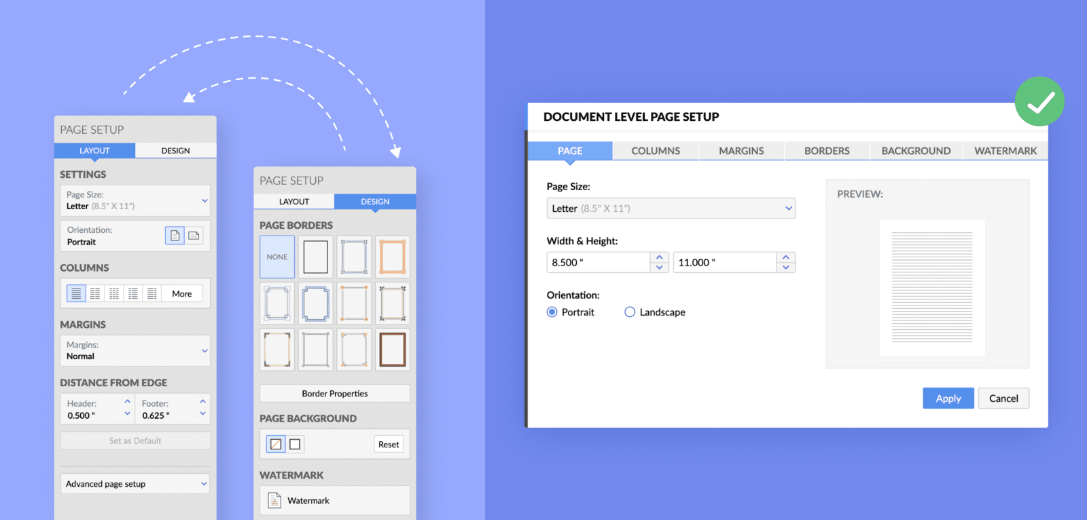Click the Apply button
The image size is (1087, 520).
[x=948, y=398]
